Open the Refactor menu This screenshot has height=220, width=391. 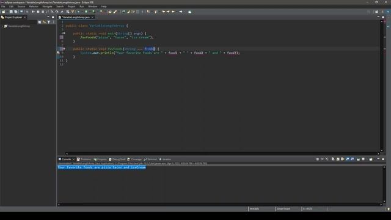[34, 7]
